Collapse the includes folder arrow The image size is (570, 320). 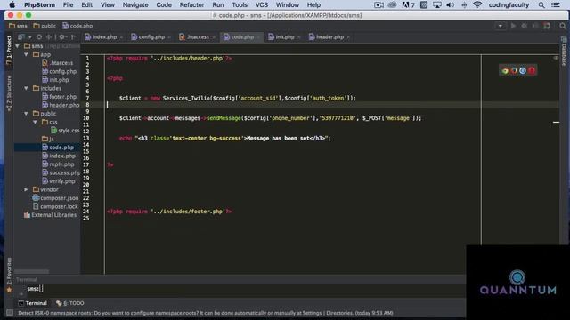click(26, 88)
